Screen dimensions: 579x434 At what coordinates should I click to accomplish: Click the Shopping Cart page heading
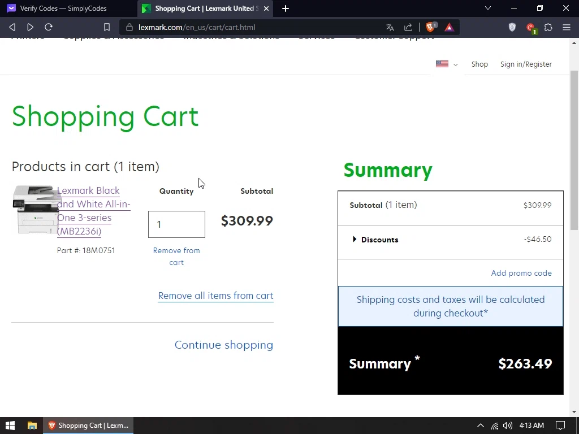105,117
